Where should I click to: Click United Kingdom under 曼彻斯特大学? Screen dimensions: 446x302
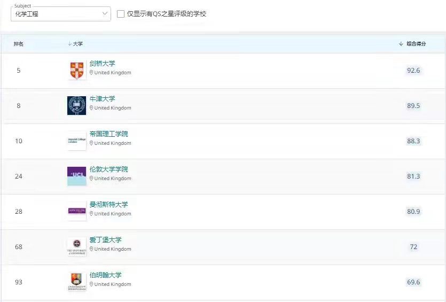[x=113, y=214]
